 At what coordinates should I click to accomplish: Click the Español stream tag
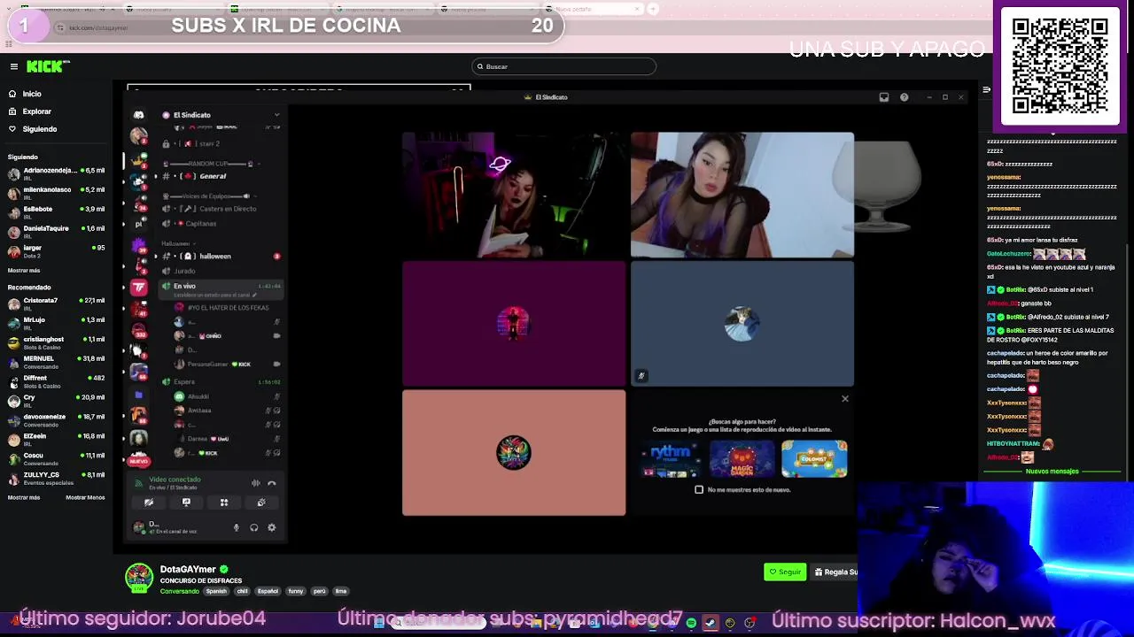coord(268,591)
